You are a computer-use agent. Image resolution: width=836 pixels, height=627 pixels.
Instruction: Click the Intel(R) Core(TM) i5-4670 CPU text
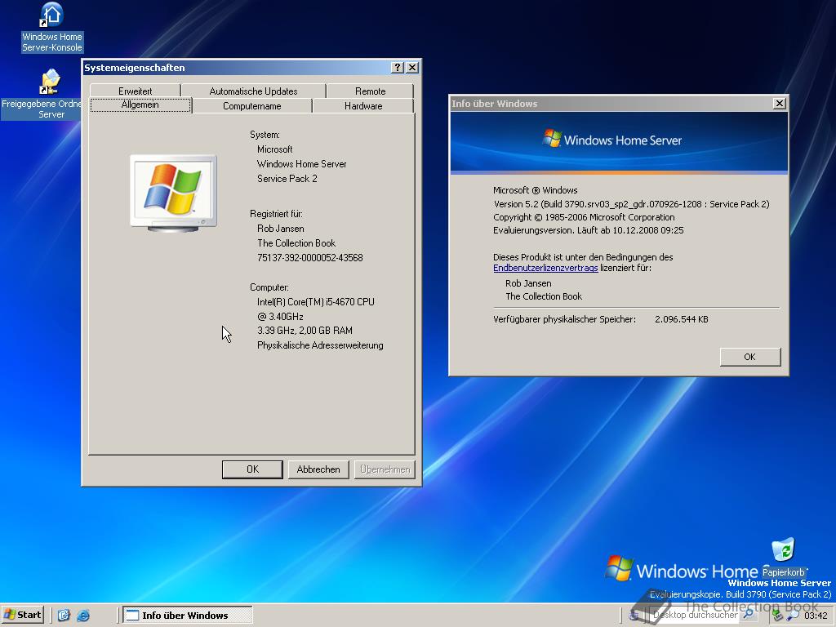[x=316, y=302]
